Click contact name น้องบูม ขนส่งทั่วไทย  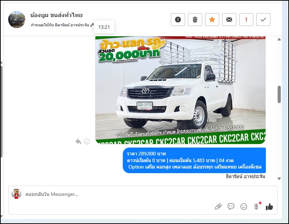tap(56, 15)
